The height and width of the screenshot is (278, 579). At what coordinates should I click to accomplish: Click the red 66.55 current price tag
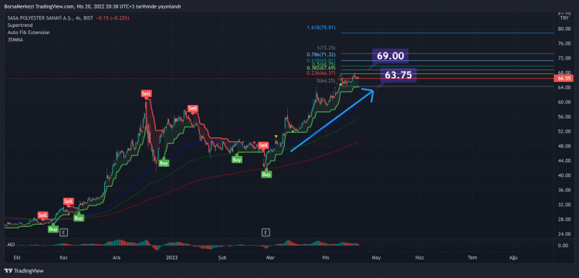tap(564, 79)
